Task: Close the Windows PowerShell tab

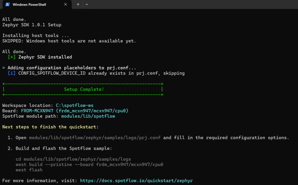Action: 66,4
